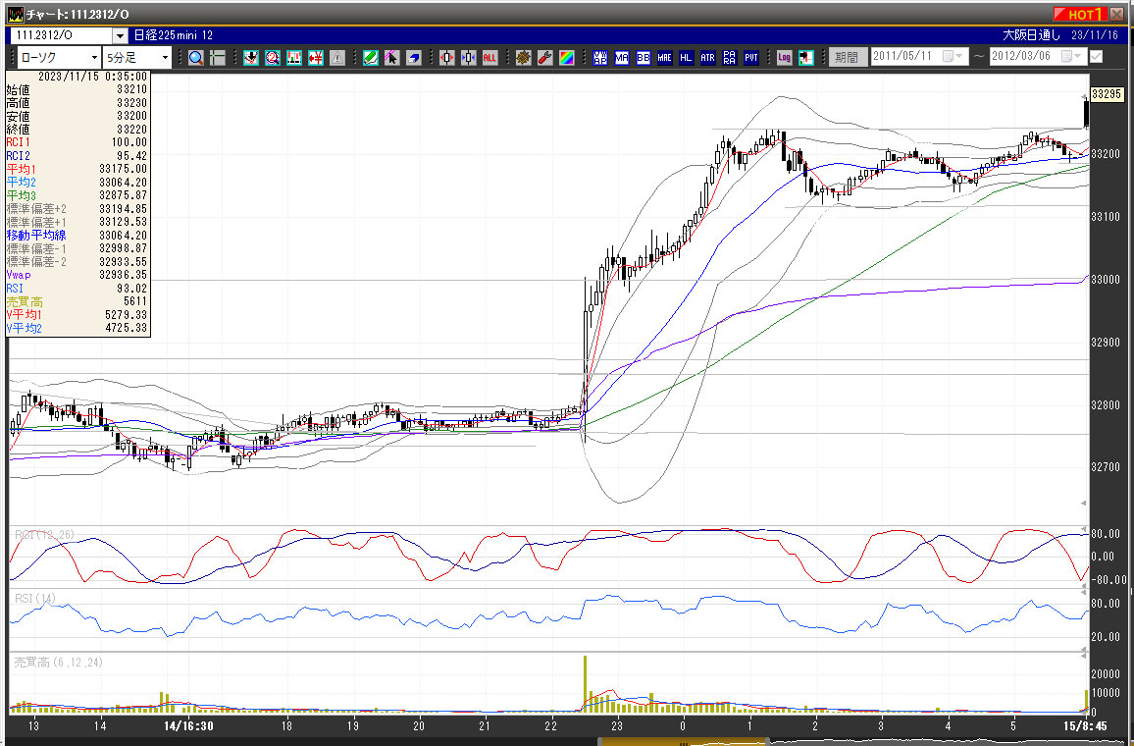
Task: Toggle the MA moving average indicator
Action: [622, 58]
